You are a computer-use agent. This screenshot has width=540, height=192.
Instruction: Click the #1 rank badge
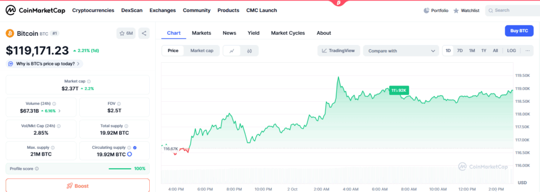55,33
